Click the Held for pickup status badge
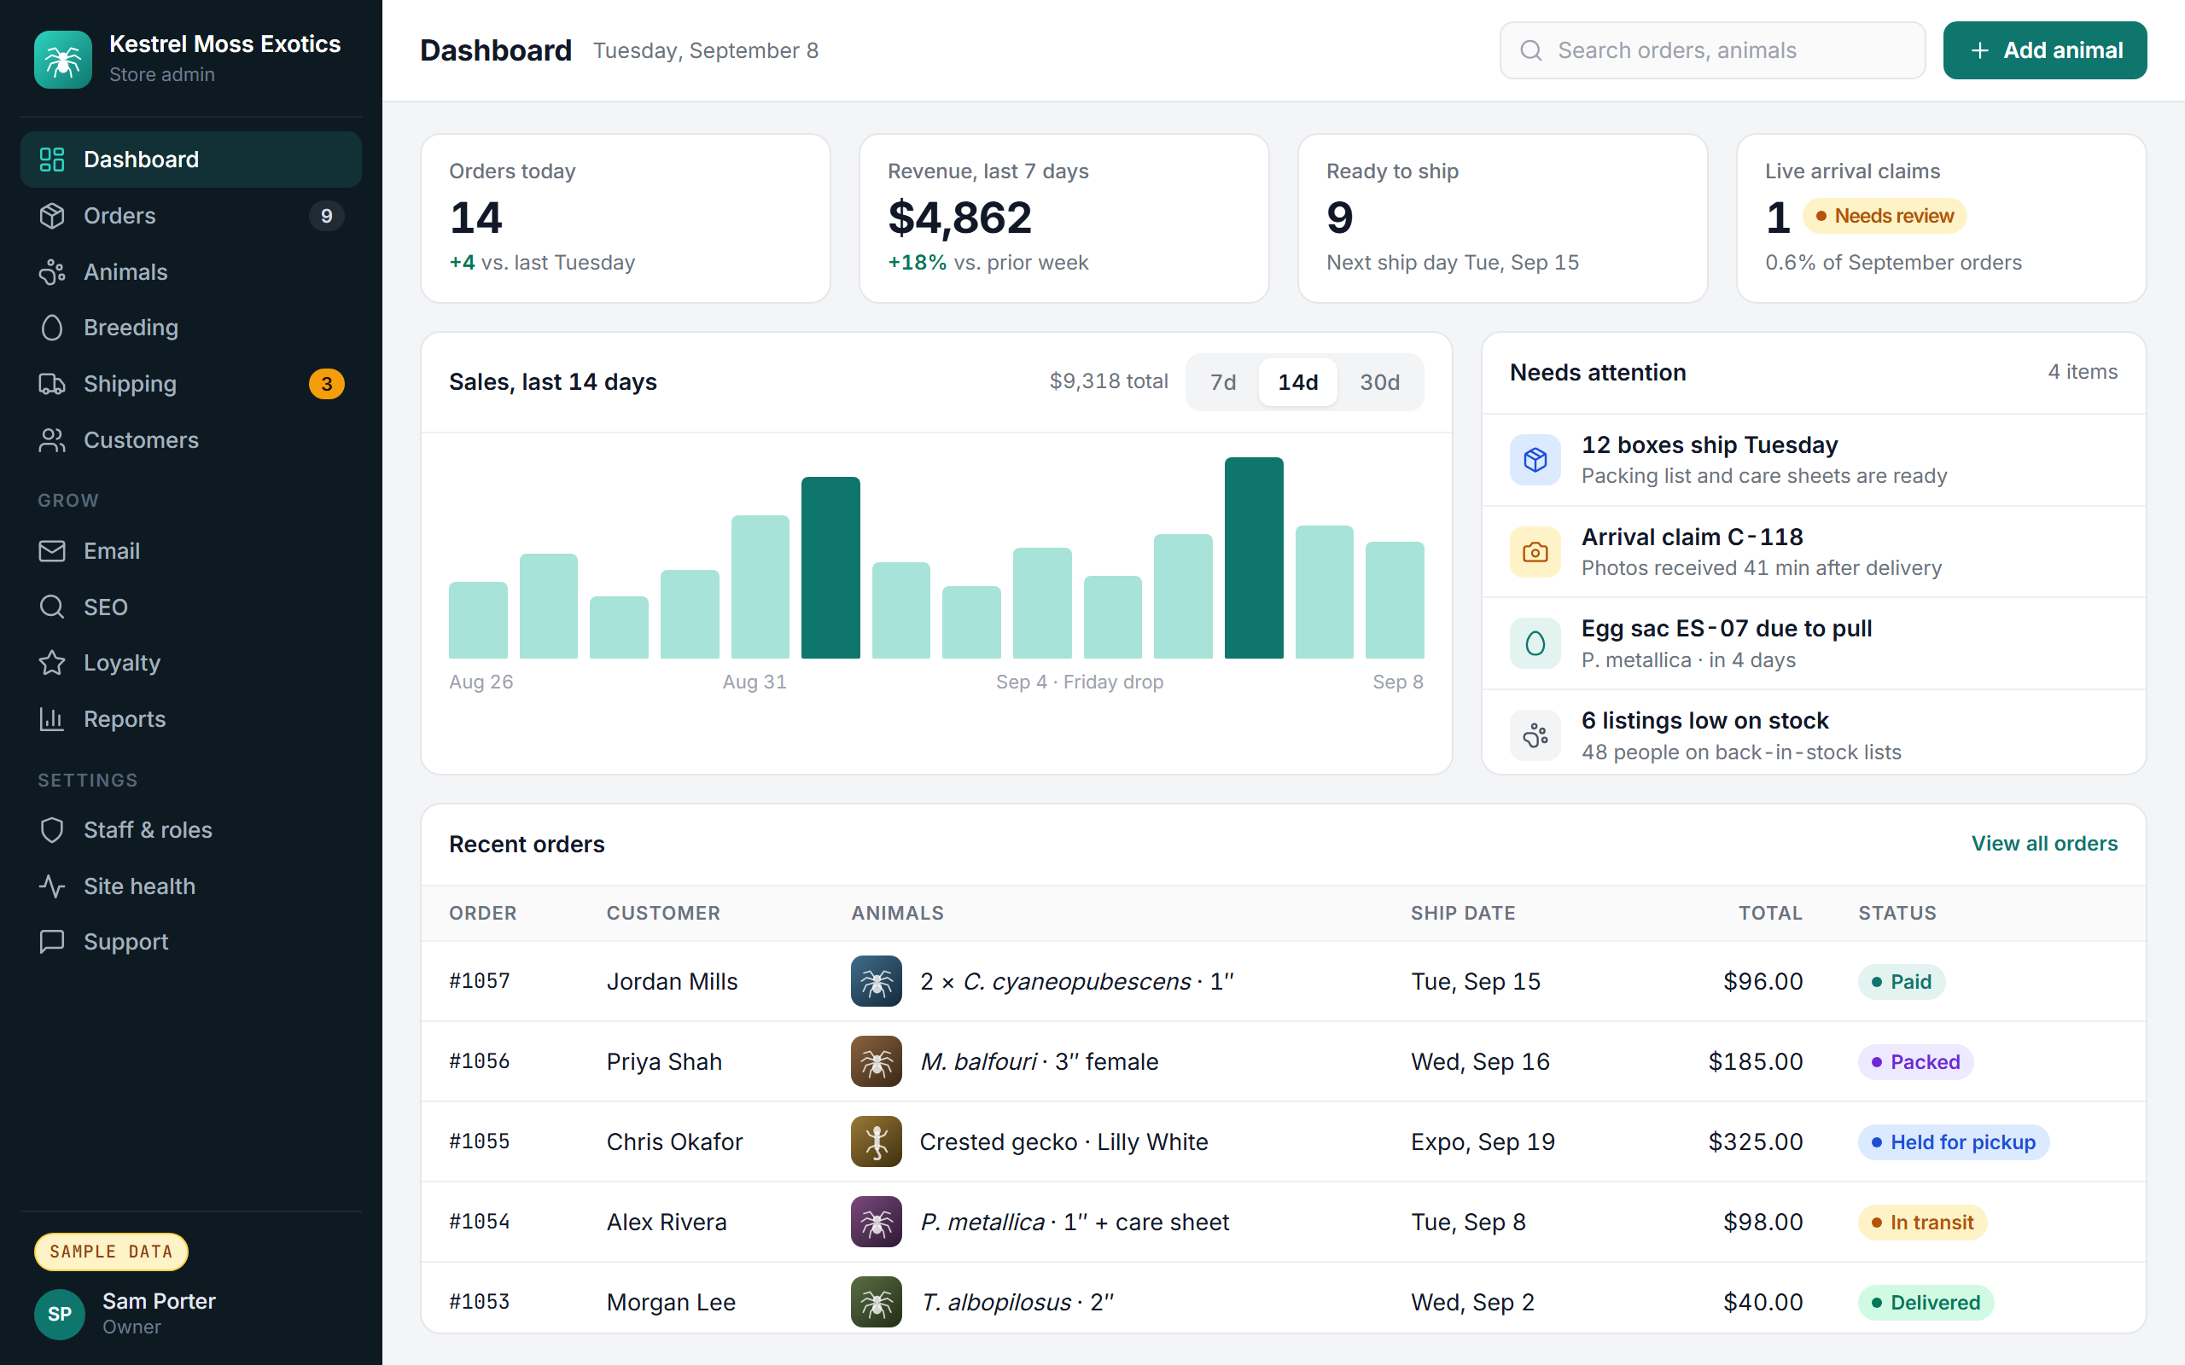This screenshot has height=1365, width=2185. point(1953,1142)
